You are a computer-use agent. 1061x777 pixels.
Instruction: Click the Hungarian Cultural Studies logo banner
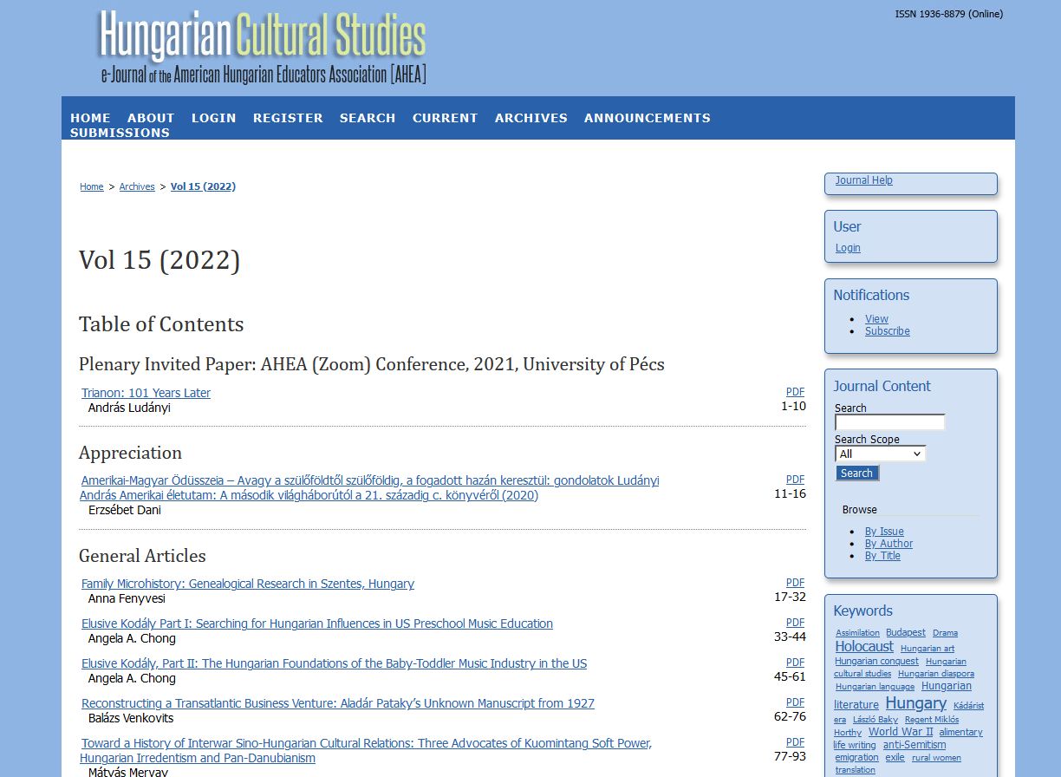pyautogui.click(x=263, y=48)
